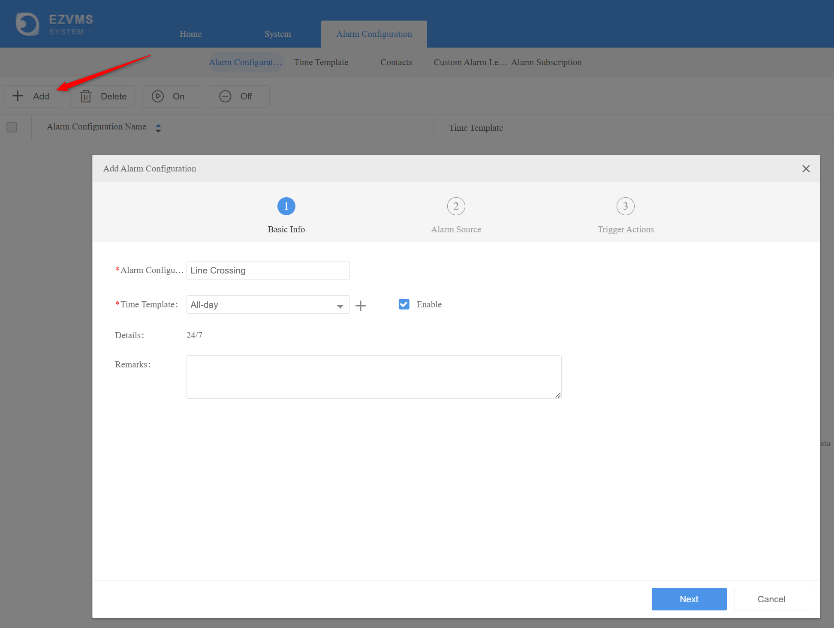Click inside the Remarks text area

click(374, 377)
